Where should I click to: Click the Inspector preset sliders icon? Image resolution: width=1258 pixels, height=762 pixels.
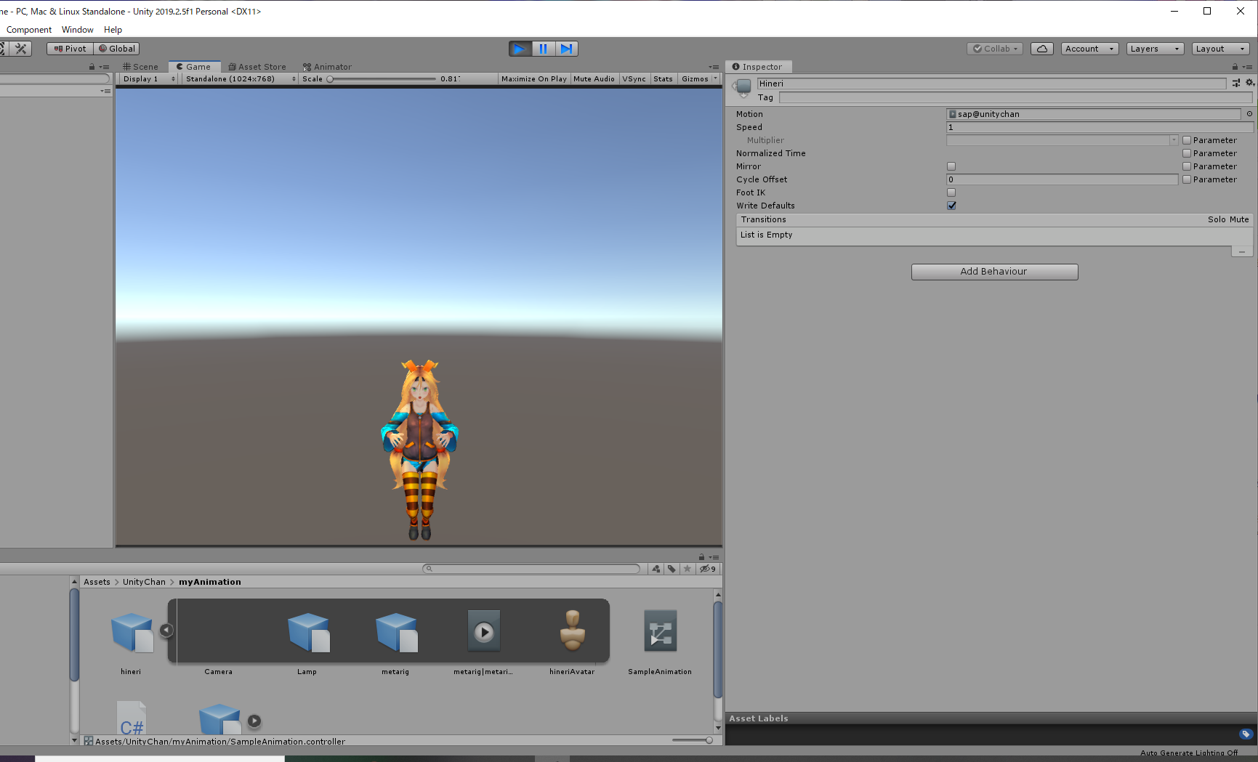[1236, 83]
